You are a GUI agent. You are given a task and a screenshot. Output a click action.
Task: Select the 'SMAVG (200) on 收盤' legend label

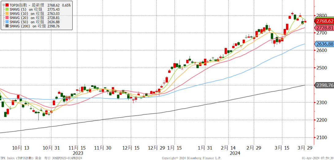[x=28, y=26]
